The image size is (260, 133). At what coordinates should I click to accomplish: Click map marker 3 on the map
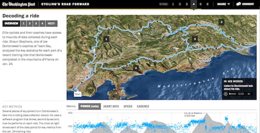coord(195,39)
